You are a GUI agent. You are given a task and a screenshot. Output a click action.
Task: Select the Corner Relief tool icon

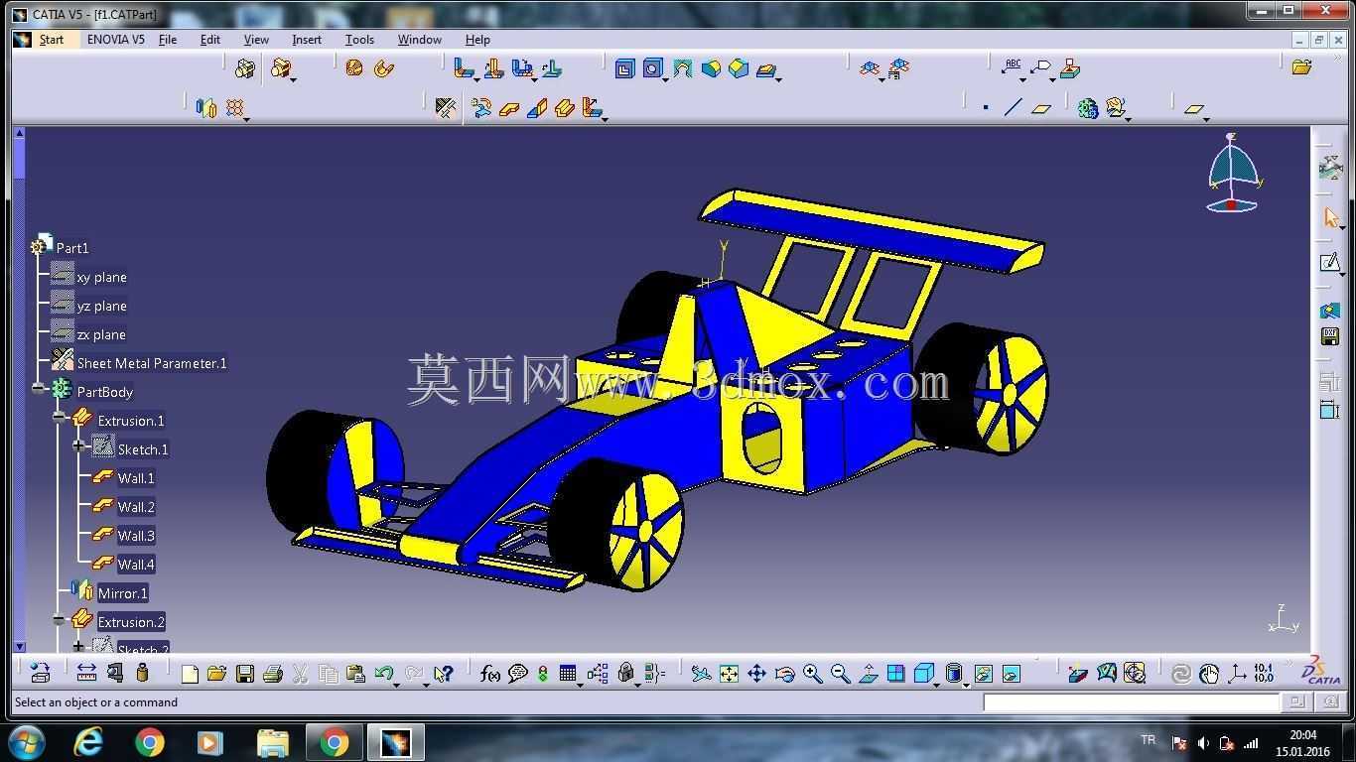click(x=682, y=68)
